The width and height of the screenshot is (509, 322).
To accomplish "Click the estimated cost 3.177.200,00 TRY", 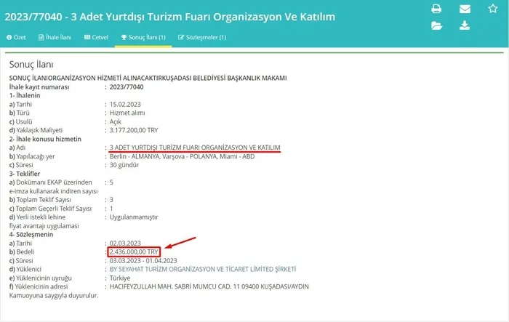I will [x=135, y=130].
